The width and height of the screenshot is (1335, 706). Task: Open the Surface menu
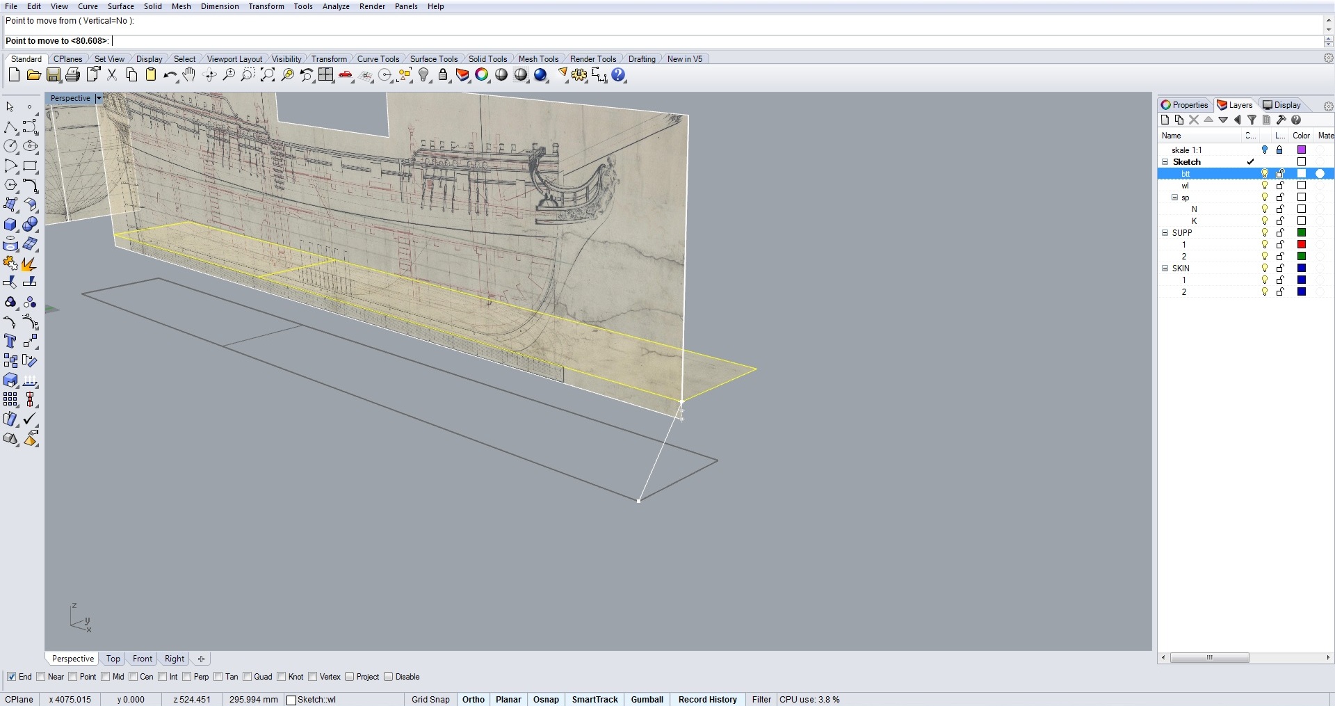[x=120, y=6]
